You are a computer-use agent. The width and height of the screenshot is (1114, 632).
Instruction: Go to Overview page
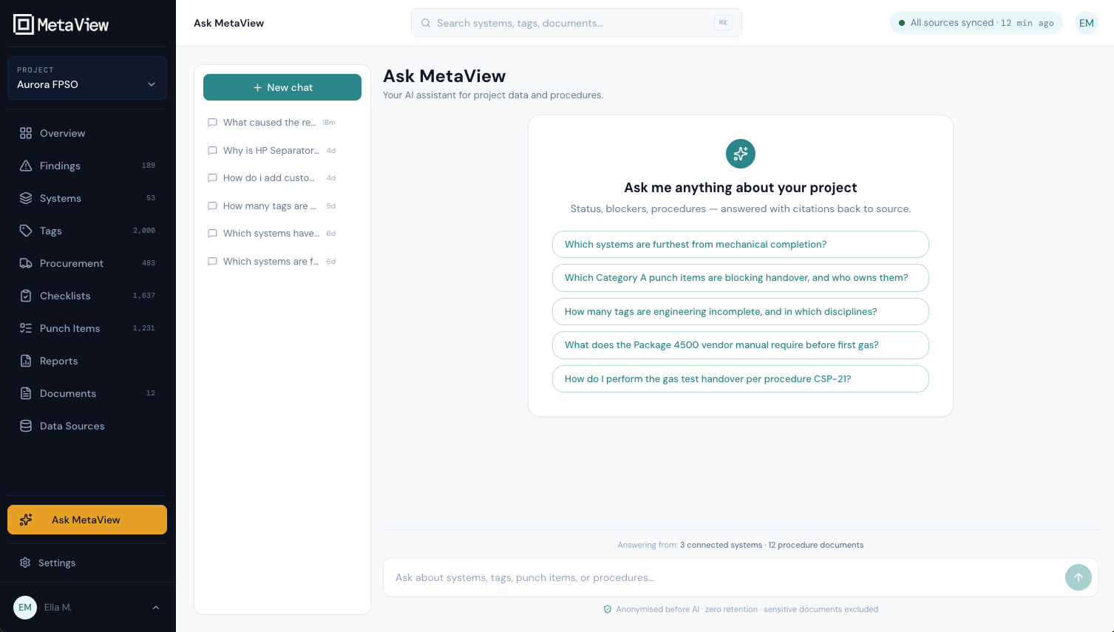tap(87, 133)
